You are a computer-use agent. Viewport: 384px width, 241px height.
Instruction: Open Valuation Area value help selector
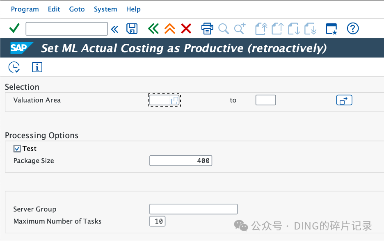pyautogui.click(x=174, y=100)
